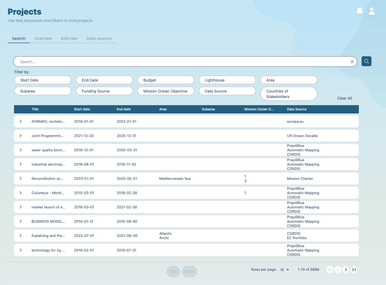Expand the Joint Programming project row
Image resolution: width=386 pixels, height=285 pixels.
point(21,136)
